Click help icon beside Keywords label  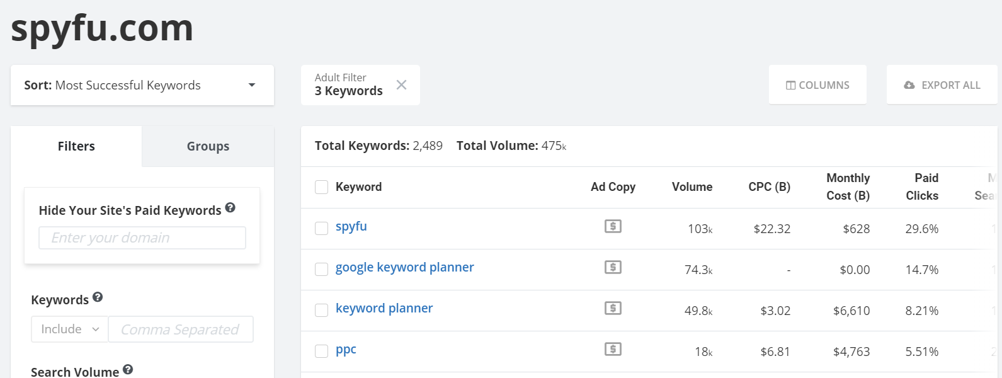[98, 297]
